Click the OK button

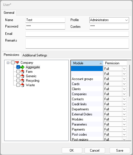pyautogui.click(x=72, y=150)
